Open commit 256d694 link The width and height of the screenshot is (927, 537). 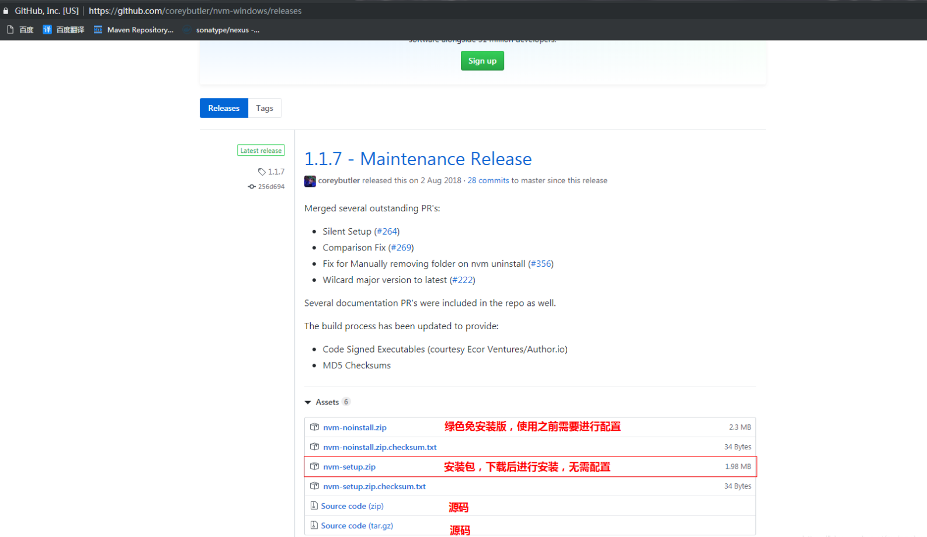pyautogui.click(x=271, y=187)
